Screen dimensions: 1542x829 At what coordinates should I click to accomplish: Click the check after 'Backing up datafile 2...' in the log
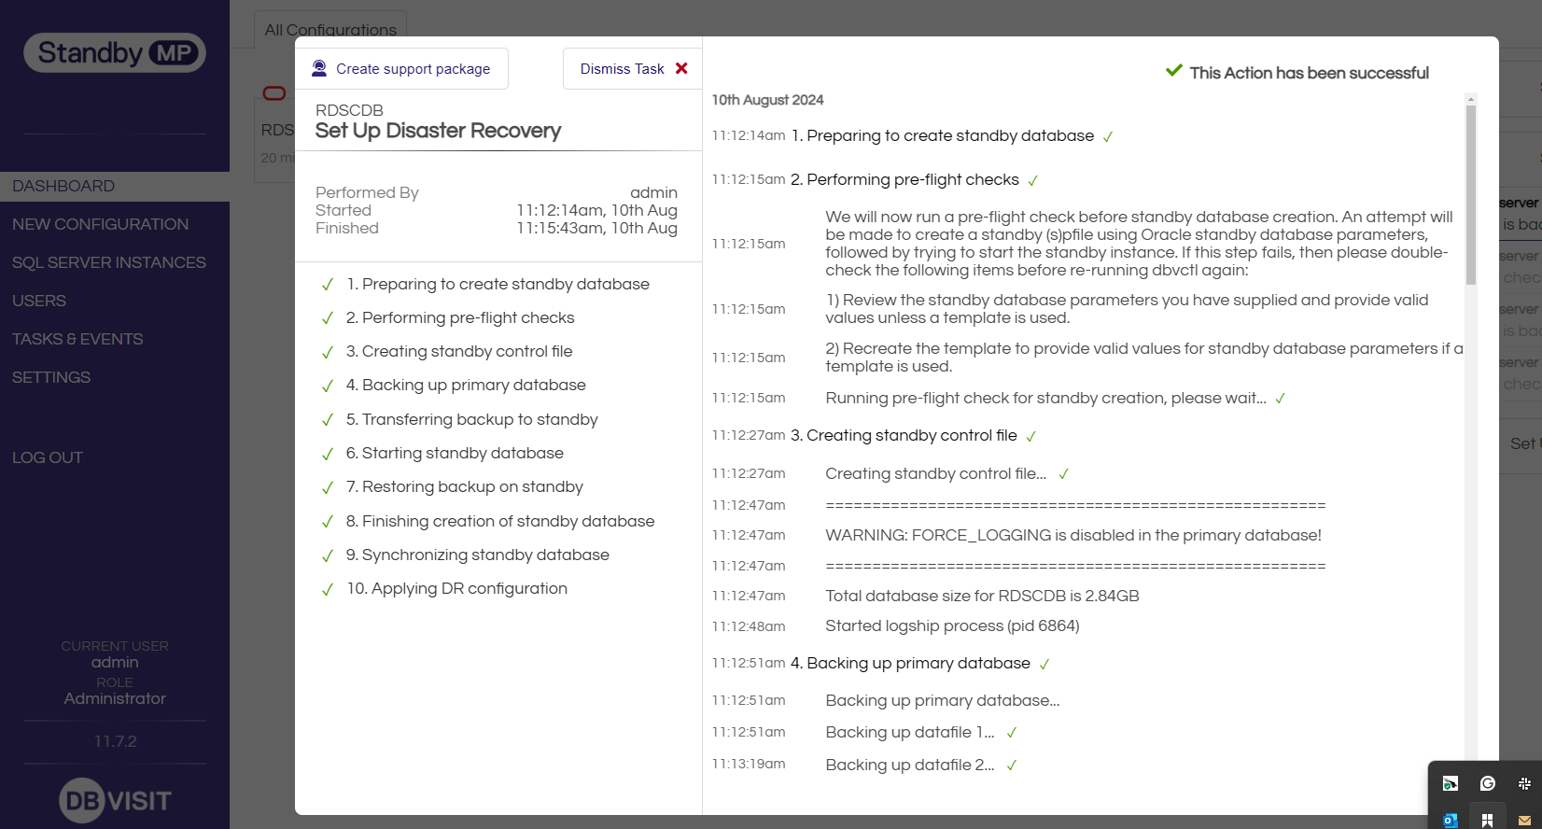coord(1012,766)
